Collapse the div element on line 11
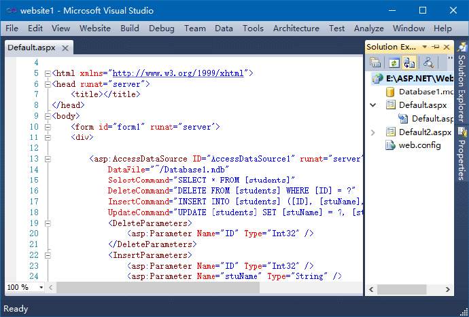Screen dimensions: 469x317 coord(48,138)
